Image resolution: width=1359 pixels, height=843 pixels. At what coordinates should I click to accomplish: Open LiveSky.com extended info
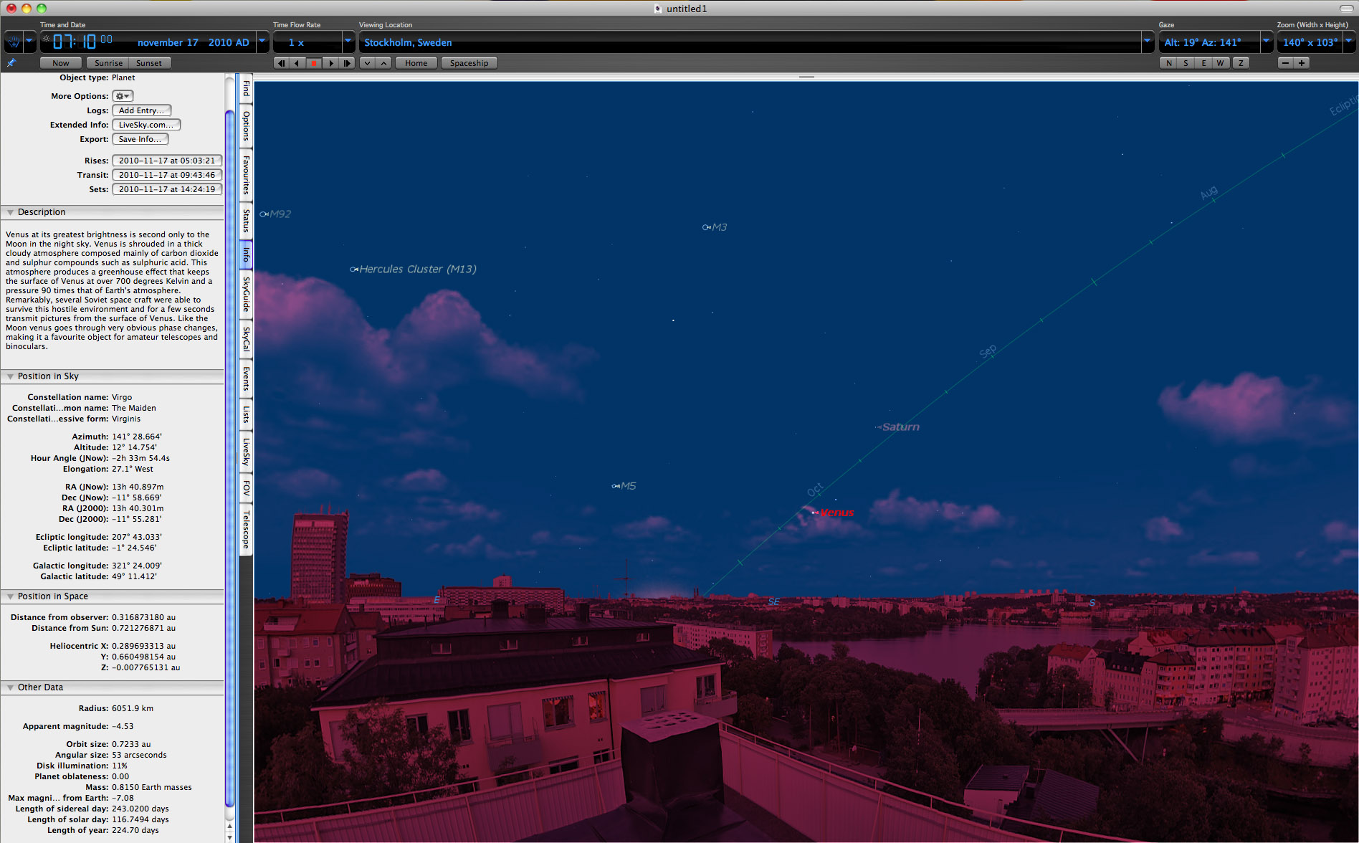click(x=146, y=125)
